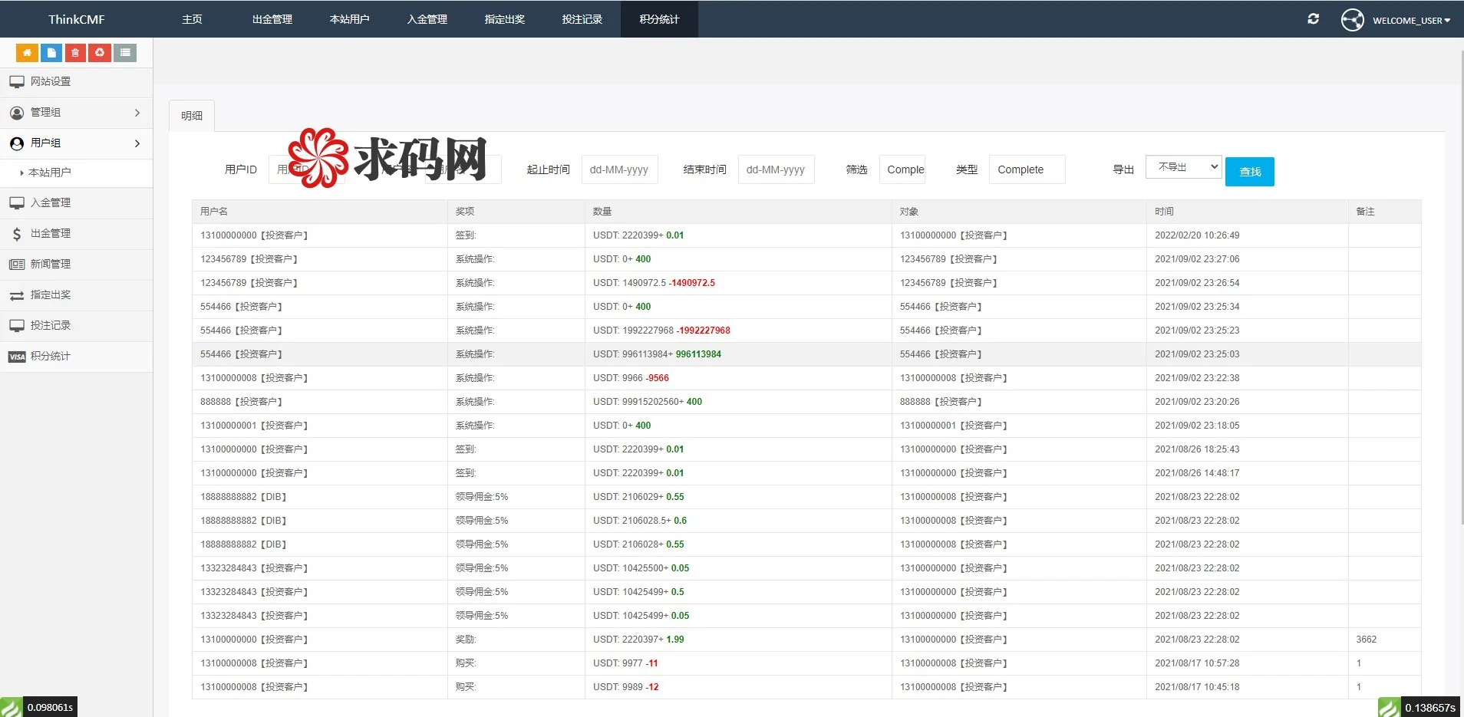Click the blue 查找 search button
The image size is (1464, 717).
(x=1249, y=172)
